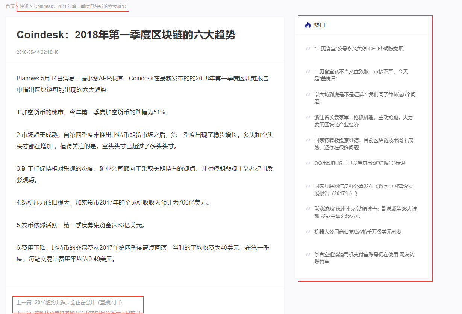Open 国家互联网信息办公室 report article
The width and height of the screenshot is (462, 314).
(364, 190)
